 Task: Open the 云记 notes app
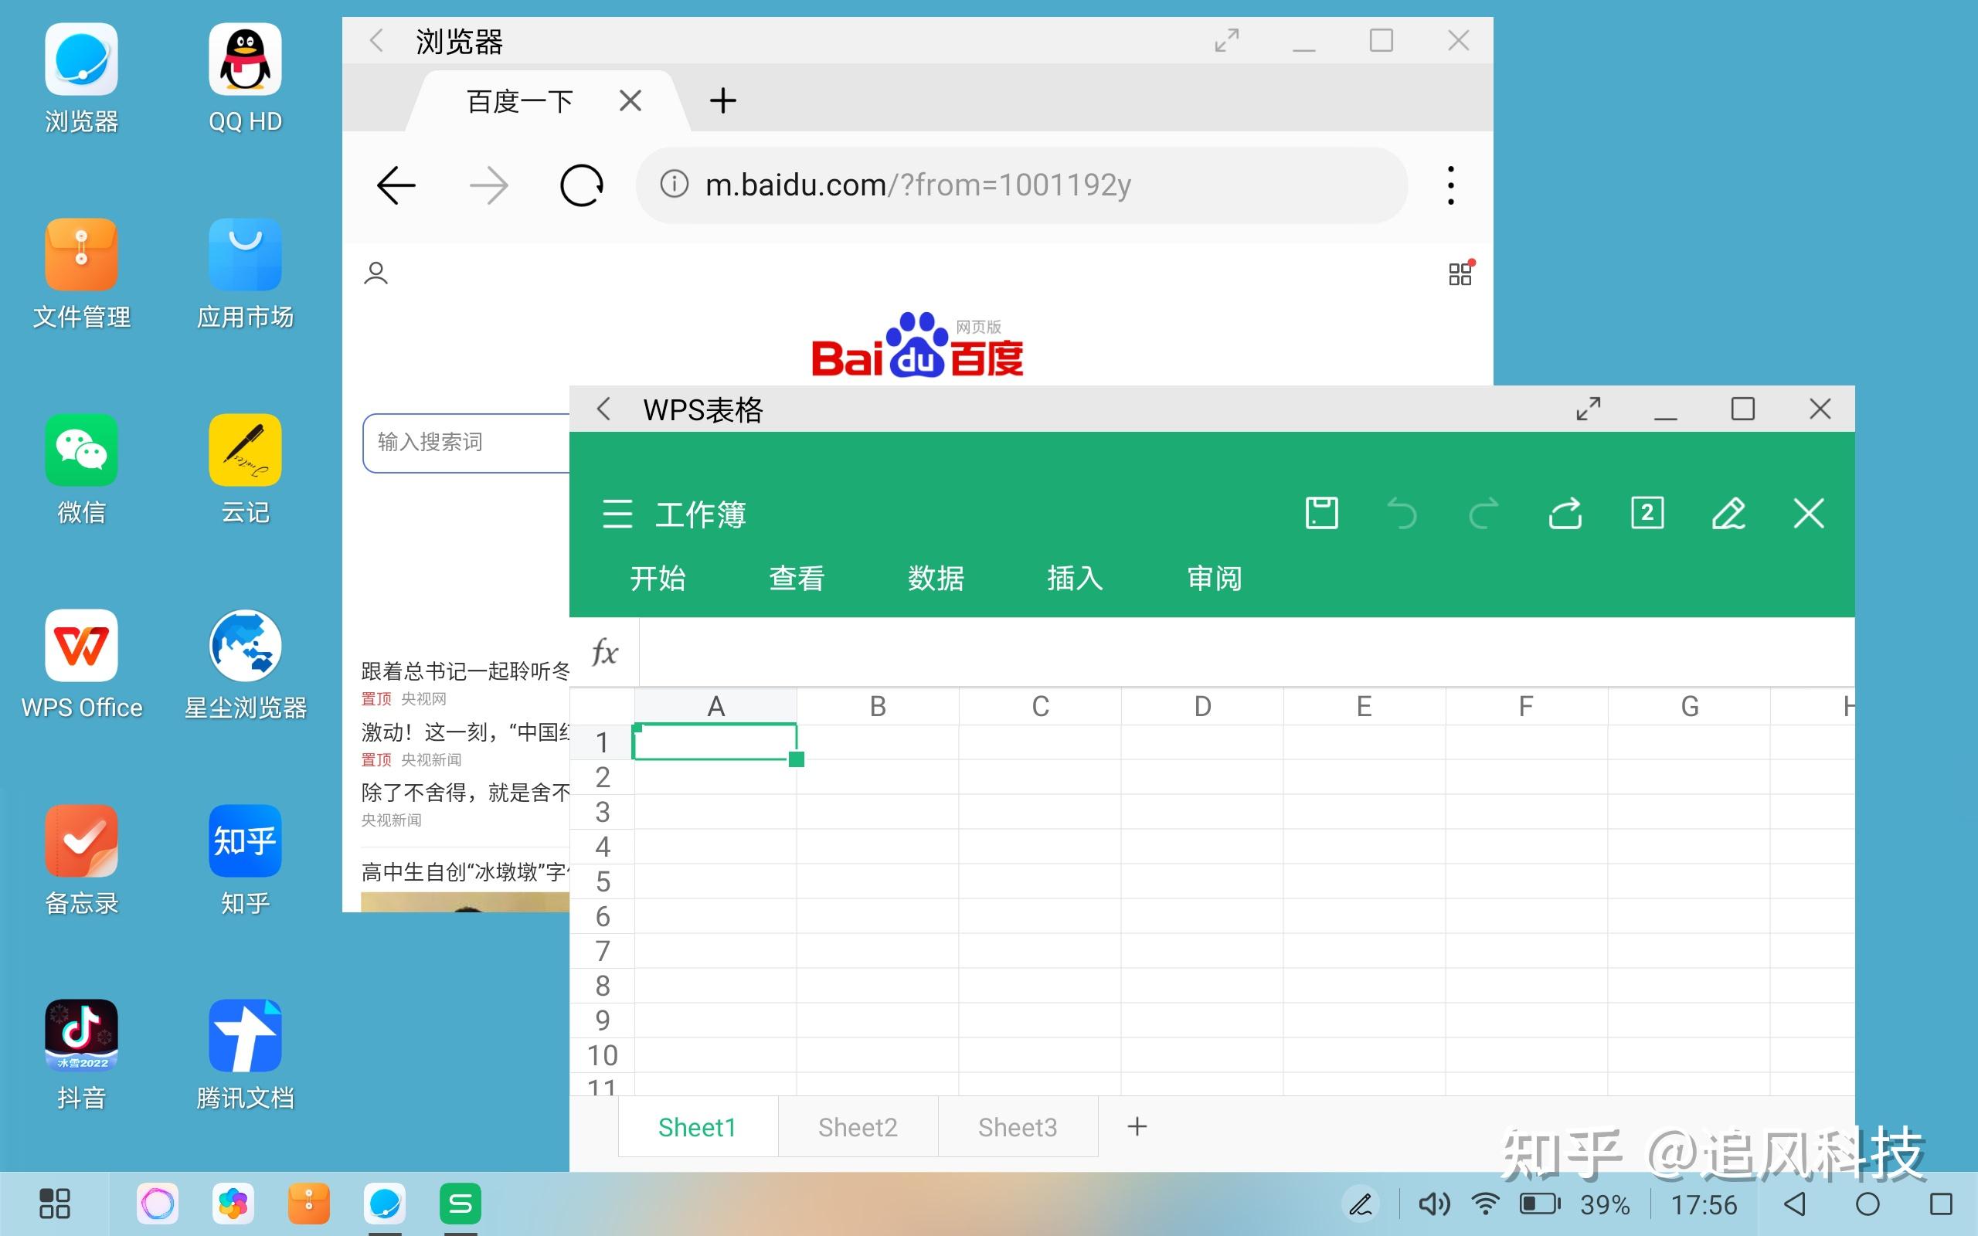pos(245,450)
